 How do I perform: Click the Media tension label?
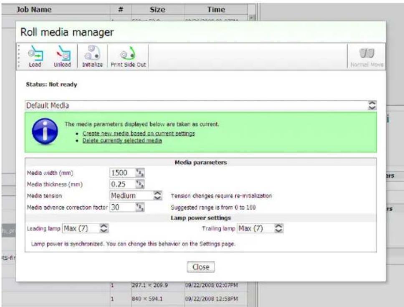(x=44, y=196)
